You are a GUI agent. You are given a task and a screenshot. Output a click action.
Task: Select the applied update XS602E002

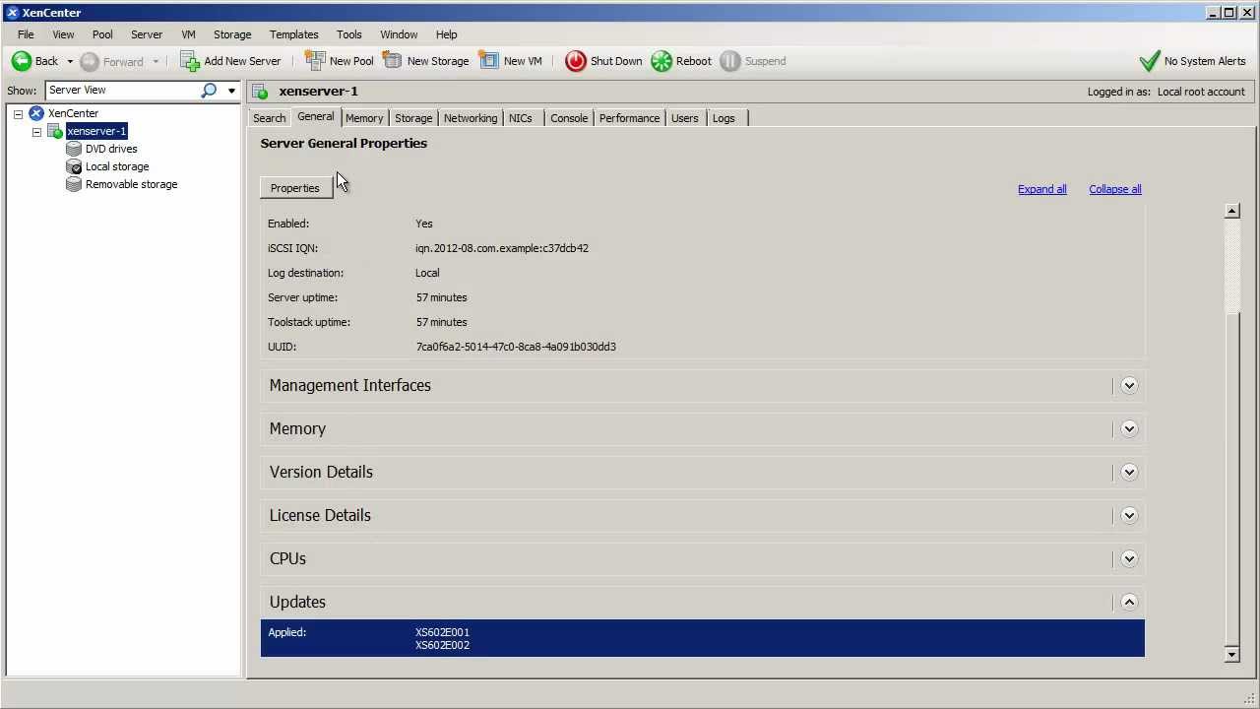(x=442, y=645)
